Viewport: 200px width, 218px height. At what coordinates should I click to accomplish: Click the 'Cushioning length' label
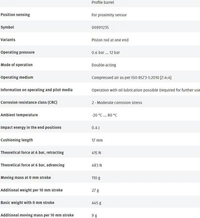pyautogui.click(x=17, y=140)
